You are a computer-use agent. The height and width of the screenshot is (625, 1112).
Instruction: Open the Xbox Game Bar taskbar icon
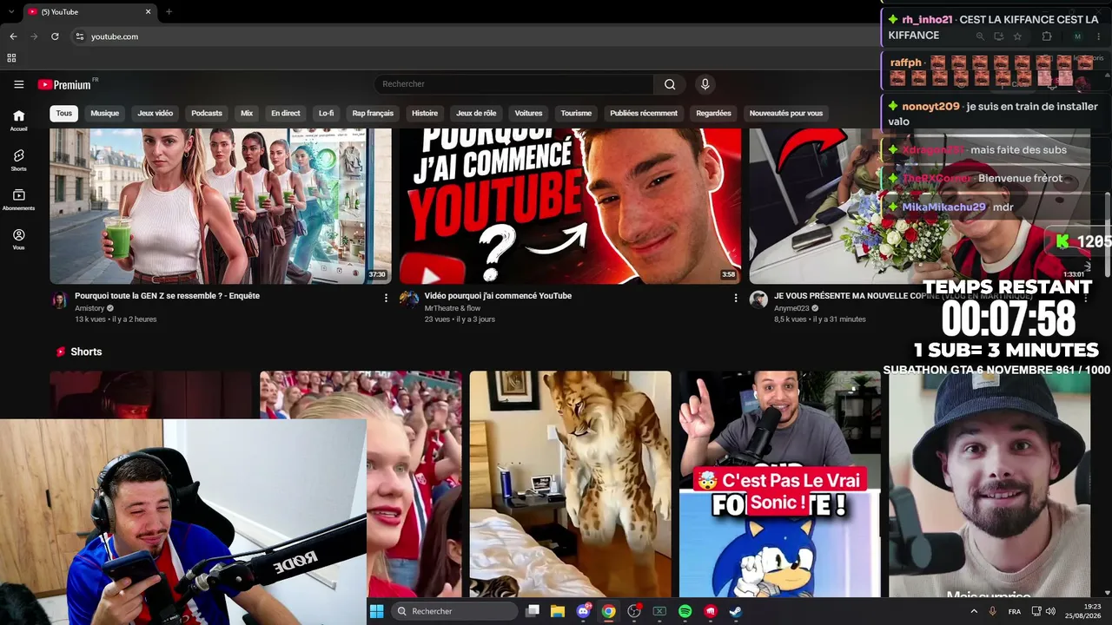click(x=659, y=611)
